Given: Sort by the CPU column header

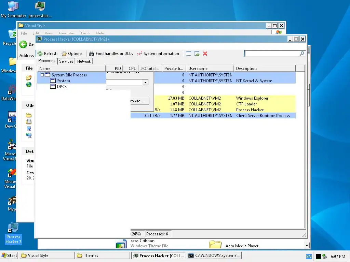Looking at the screenshot, I should [130, 68].
